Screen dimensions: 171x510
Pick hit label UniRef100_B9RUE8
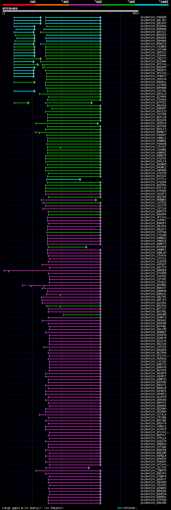pos(153,271)
